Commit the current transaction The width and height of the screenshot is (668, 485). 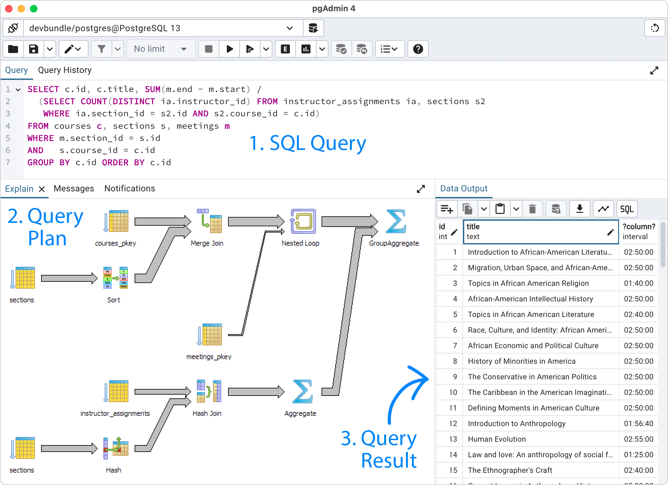[341, 49]
